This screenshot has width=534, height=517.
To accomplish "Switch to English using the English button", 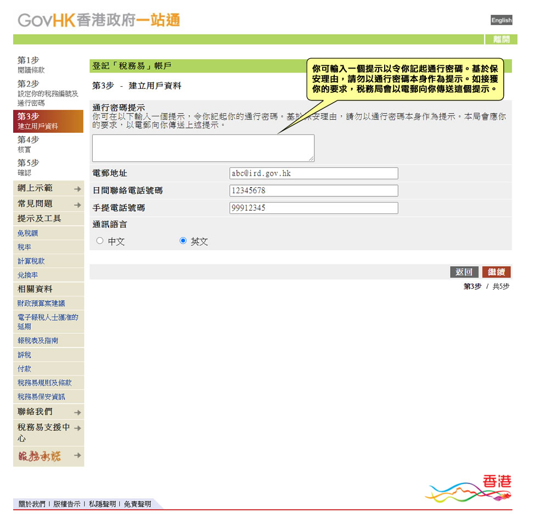I will point(501,20).
